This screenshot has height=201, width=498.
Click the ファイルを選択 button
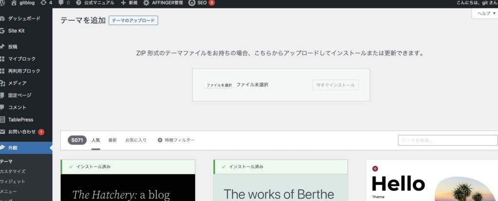coord(219,85)
